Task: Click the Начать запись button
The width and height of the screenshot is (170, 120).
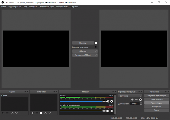Action: 157,99
